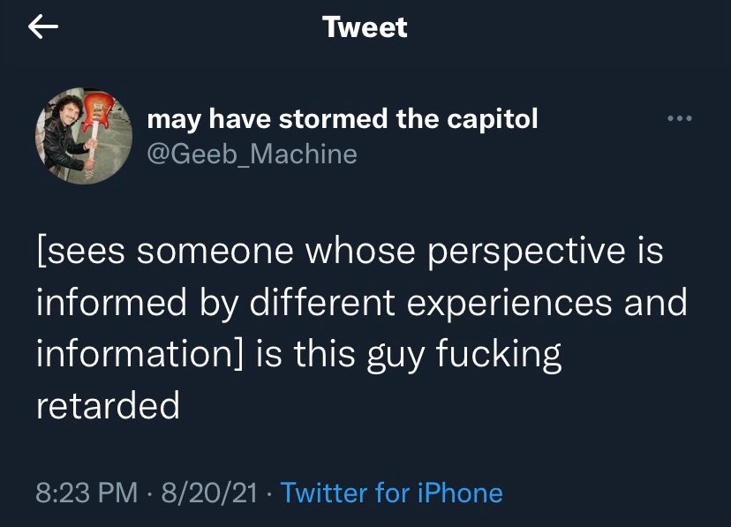The height and width of the screenshot is (527, 731).
Task: Open the @Geeb_Machine handle
Action: click(252, 154)
